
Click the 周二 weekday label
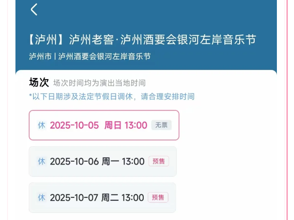pyautogui.click(x=111, y=198)
